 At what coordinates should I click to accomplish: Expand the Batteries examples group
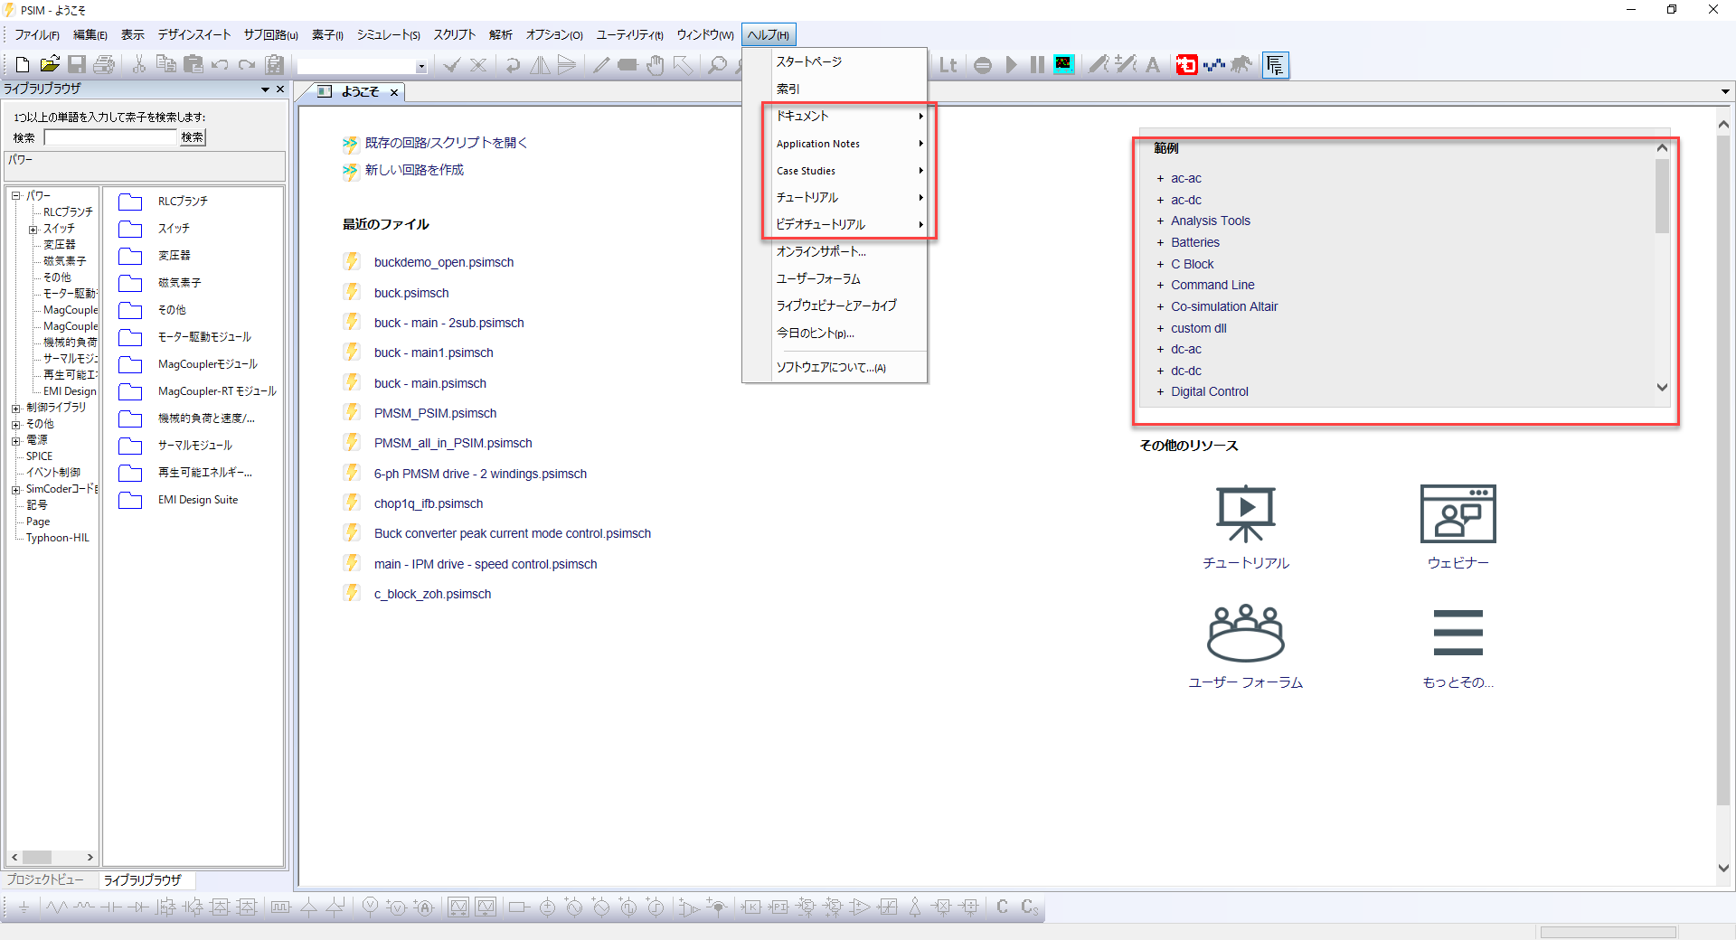(1160, 243)
